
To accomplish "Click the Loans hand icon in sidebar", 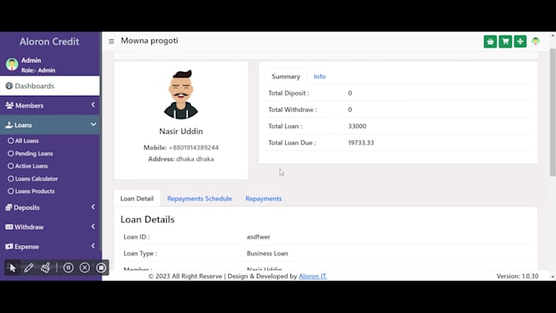I will tap(9, 125).
